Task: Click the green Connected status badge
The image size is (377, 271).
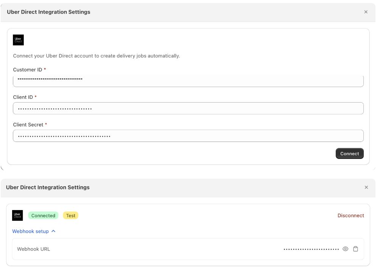Action: (x=43, y=215)
